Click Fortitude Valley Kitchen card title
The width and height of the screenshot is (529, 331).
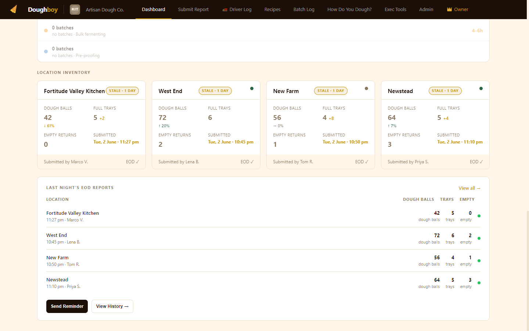(74, 91)
